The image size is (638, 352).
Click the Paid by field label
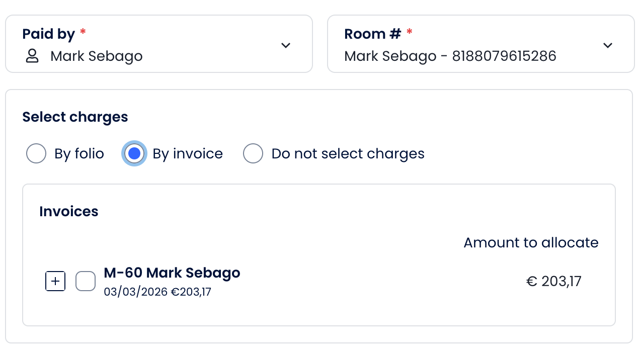(49, 34)
